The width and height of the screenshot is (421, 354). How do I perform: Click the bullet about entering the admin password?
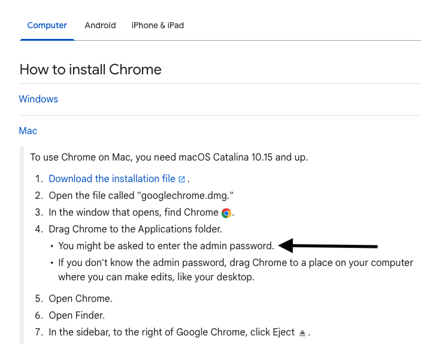166,246
